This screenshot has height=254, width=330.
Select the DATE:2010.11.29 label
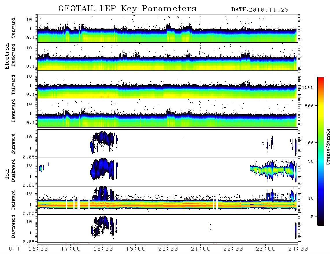pyautogui.click(x=260, y=10)
